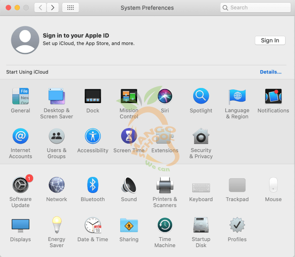The image size is (295, 257).
Task: Open iCloud Details link
Action: click(x=270, y=72)
